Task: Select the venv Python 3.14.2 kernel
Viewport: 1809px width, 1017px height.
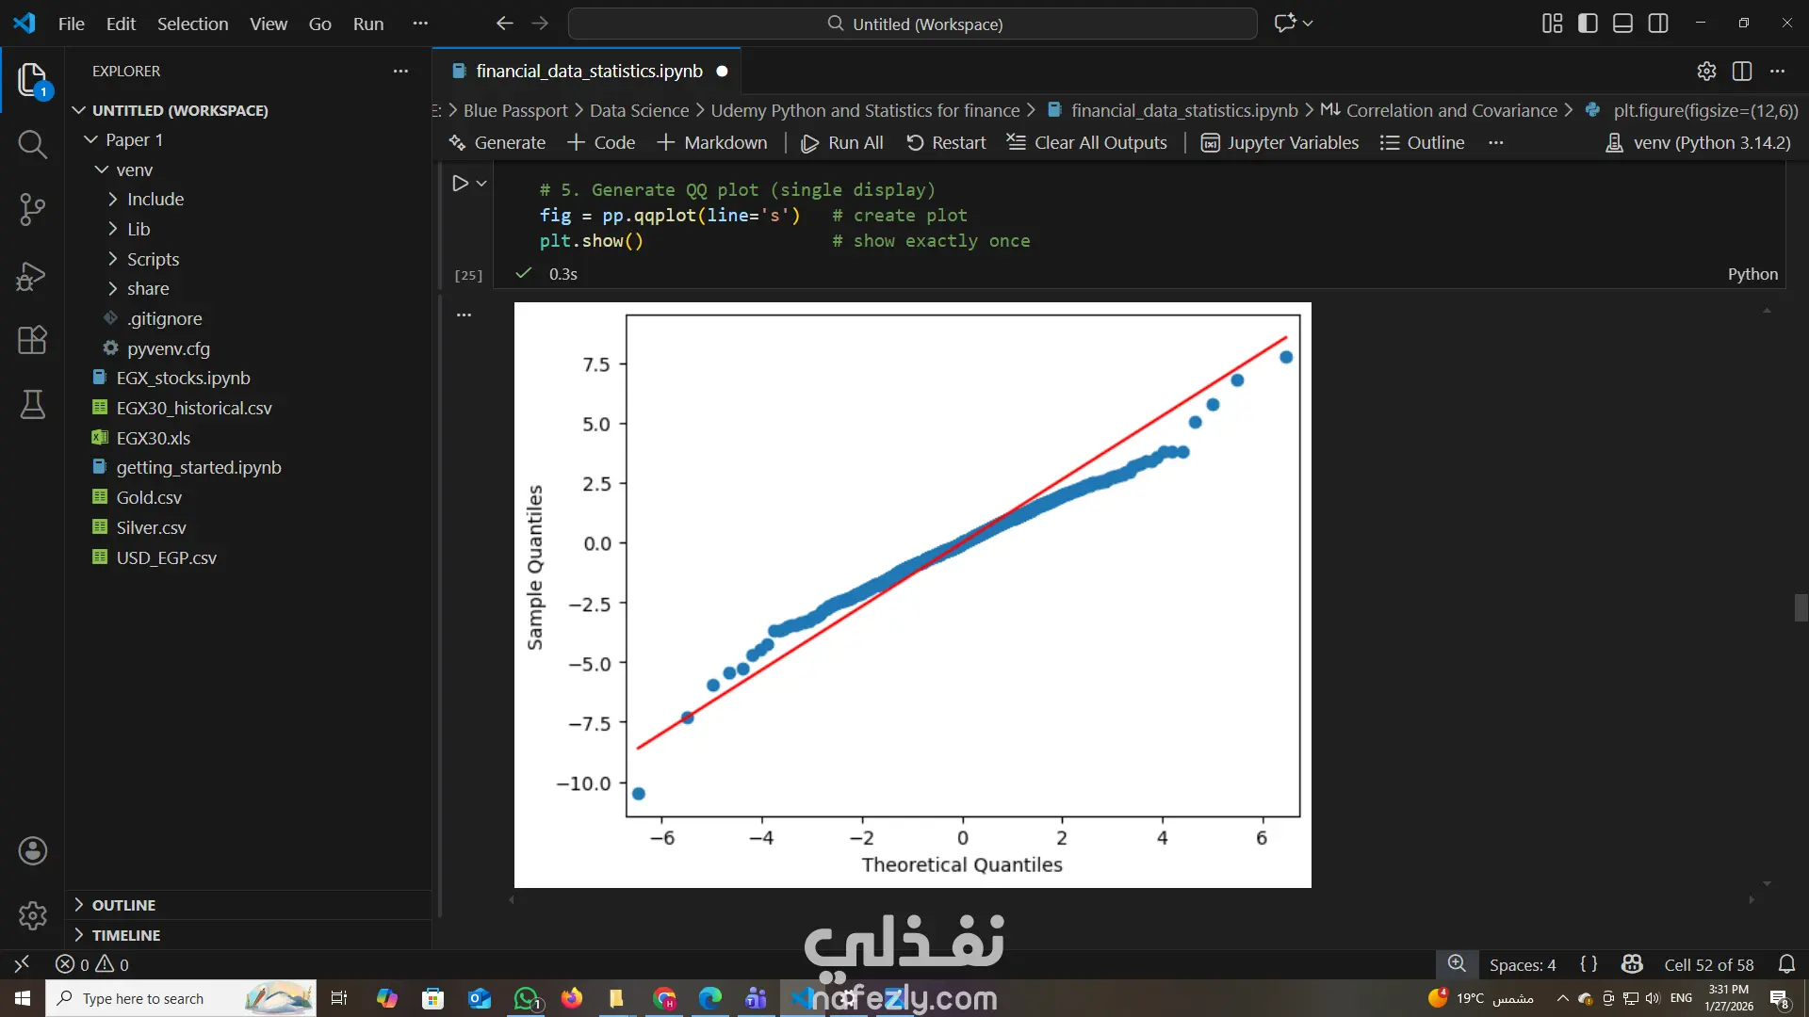Action: 1698,143
